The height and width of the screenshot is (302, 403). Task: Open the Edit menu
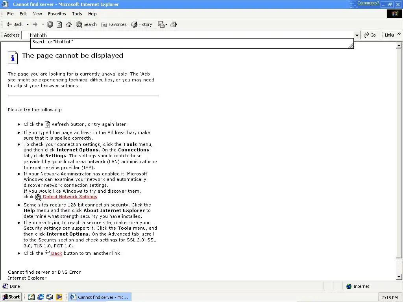tap(23, 14)
